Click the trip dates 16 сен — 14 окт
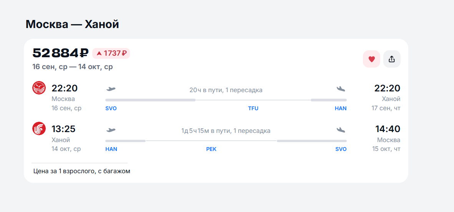Viewport: 454px width, 212px height. click(73, 67)
